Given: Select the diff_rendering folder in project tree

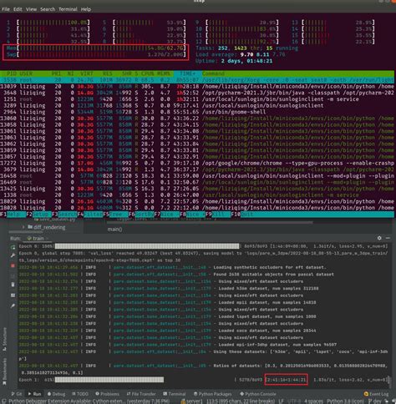Looking at the screenshot, I should (47, 227).
